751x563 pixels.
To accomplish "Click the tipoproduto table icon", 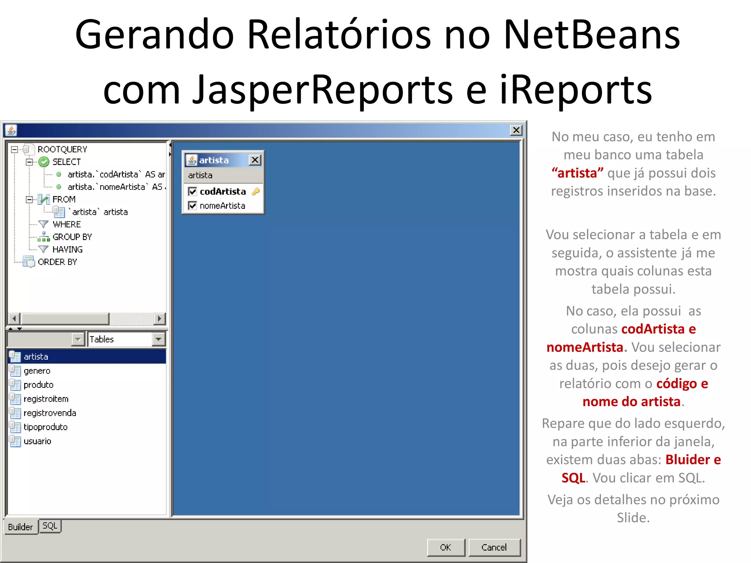I will 15,427.
